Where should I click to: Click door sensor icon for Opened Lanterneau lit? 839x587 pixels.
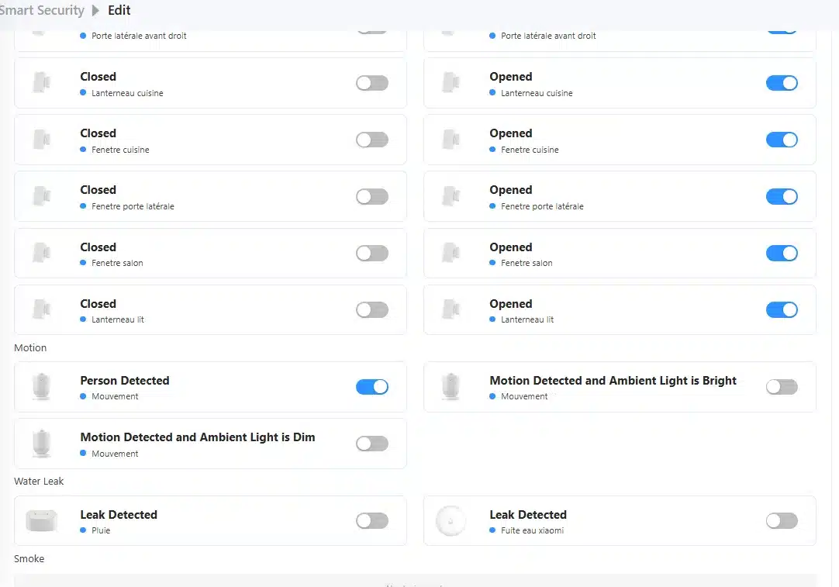[451, 309]
